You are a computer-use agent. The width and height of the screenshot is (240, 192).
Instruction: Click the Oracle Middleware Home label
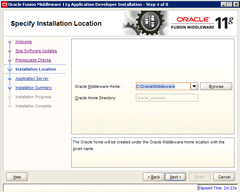[x=98, y=87]
